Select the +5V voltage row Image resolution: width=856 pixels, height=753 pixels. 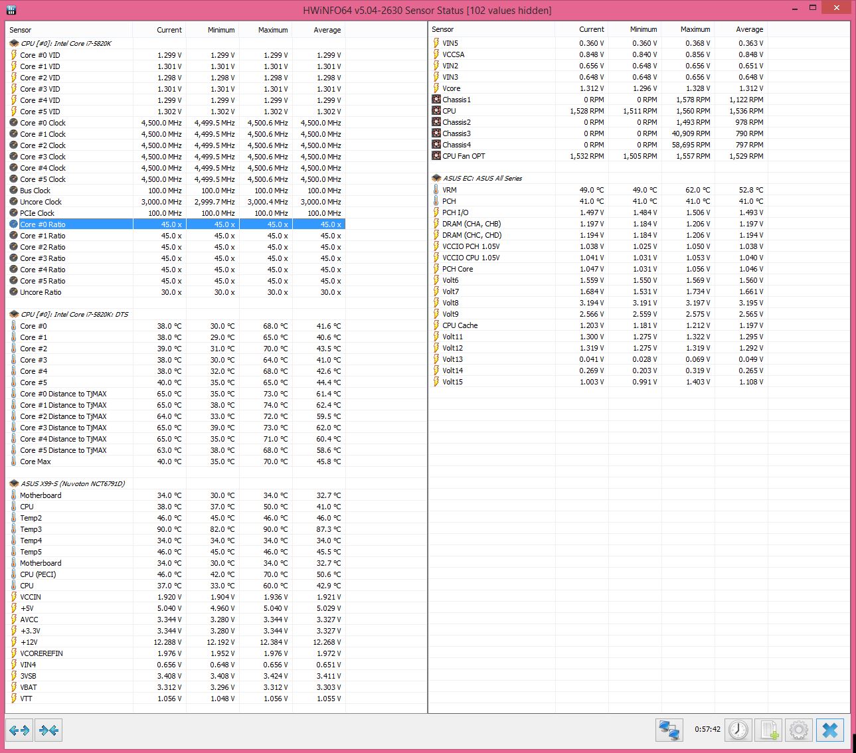point(177,608)
